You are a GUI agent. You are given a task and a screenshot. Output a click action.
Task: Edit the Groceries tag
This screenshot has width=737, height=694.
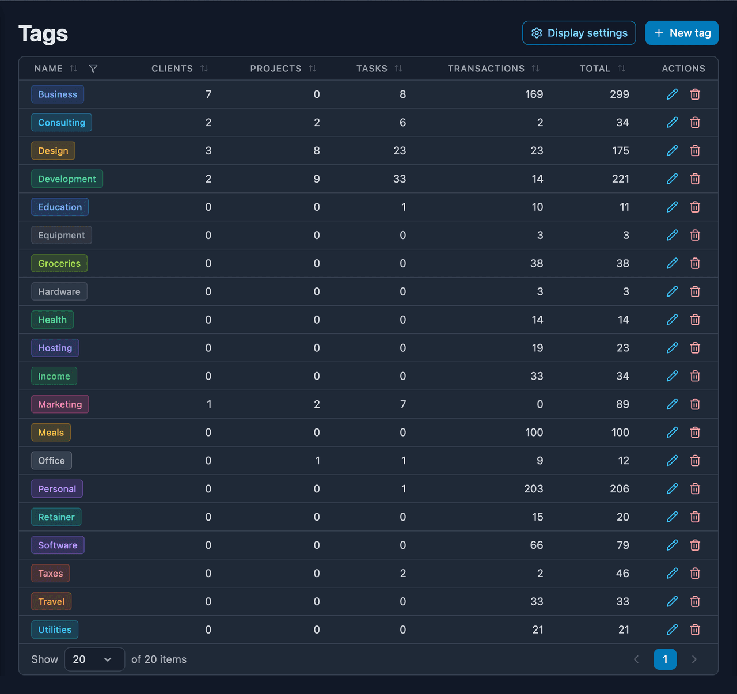coord(672,264)
